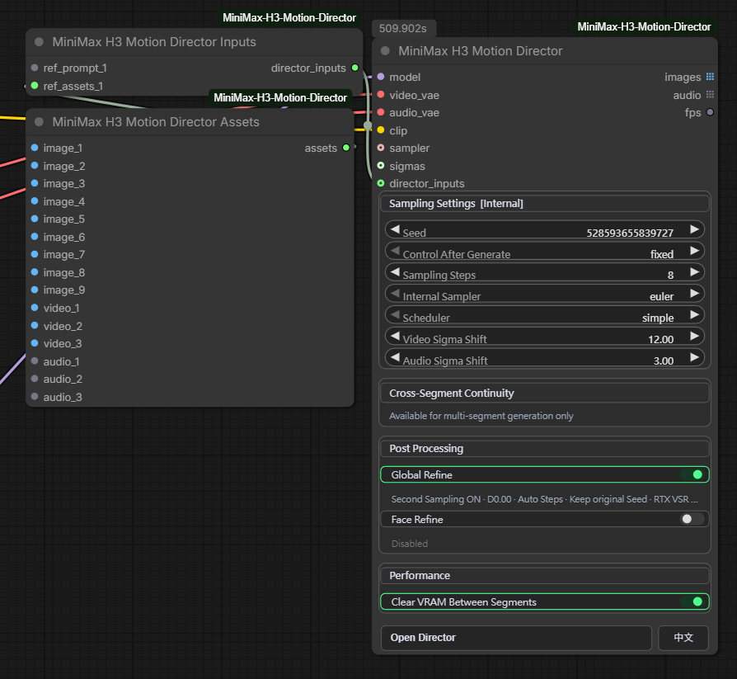This screenshot has height=679, width=737.
Task: Increase Seed with right arrow
Action: coord(694,229)
